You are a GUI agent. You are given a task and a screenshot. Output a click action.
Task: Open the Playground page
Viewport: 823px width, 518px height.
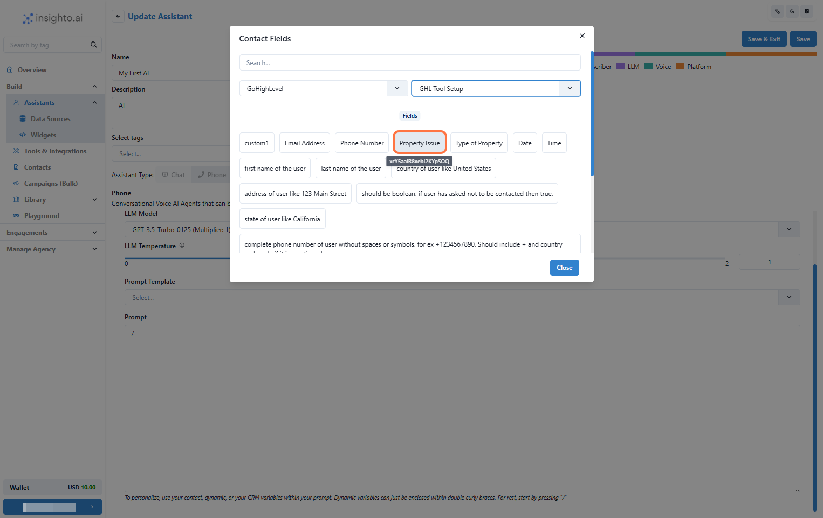pos(42,216)
